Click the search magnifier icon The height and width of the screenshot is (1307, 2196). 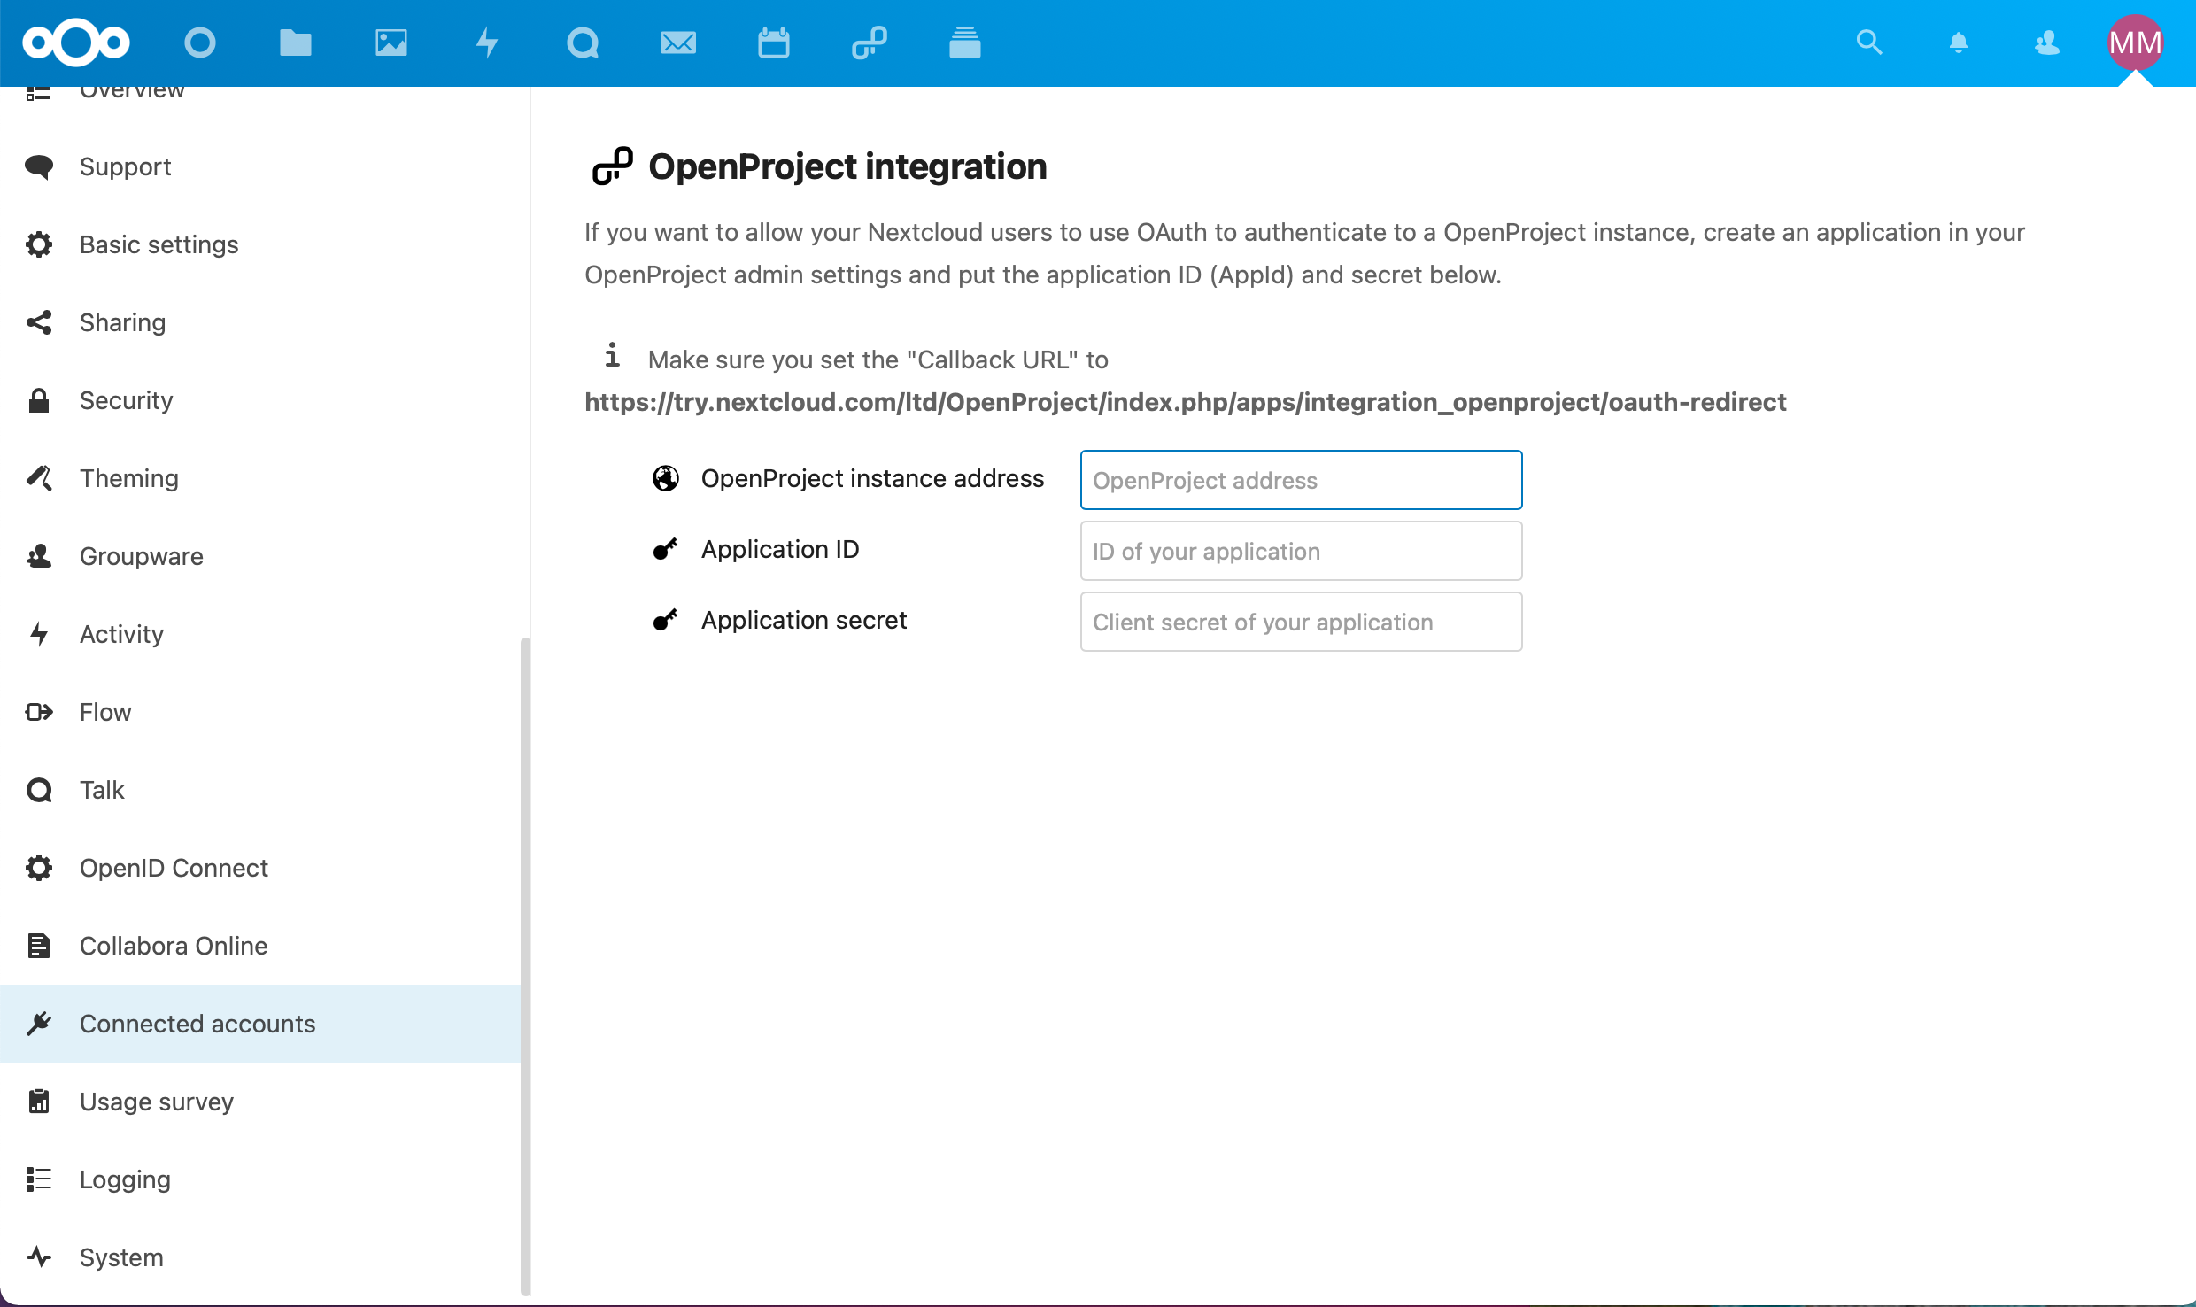click(1869, 43)
